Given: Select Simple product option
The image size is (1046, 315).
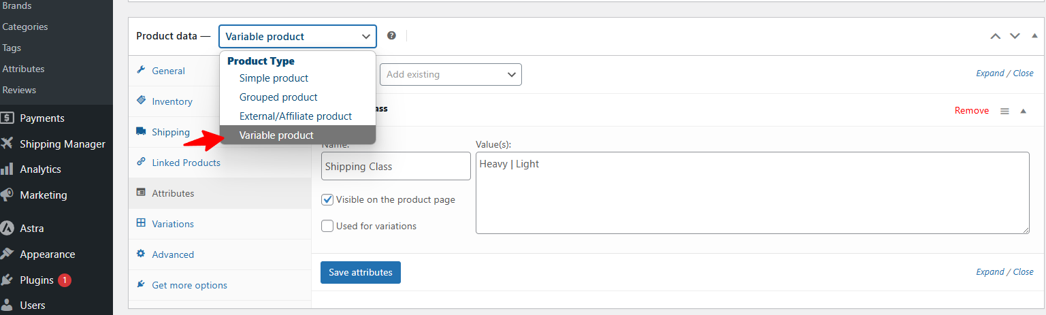Looking at the screenshot, I should click(297, 78).
